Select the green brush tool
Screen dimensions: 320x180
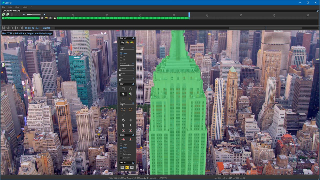[x=130, y=94]
